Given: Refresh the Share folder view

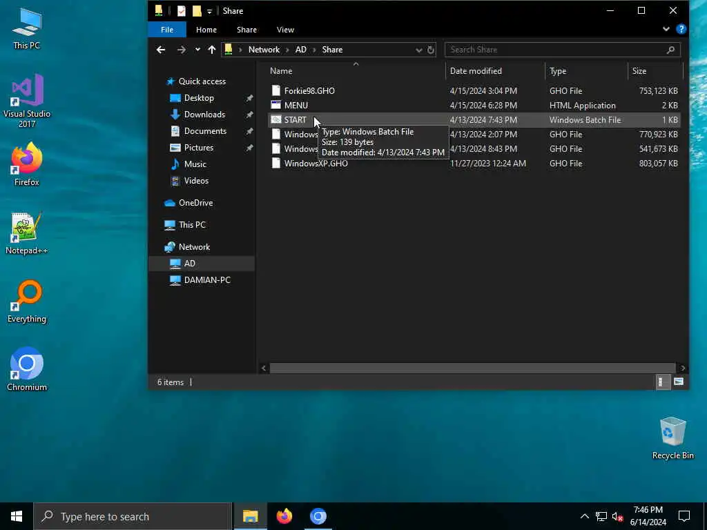Looking at the screenshot, I should 431,50.
